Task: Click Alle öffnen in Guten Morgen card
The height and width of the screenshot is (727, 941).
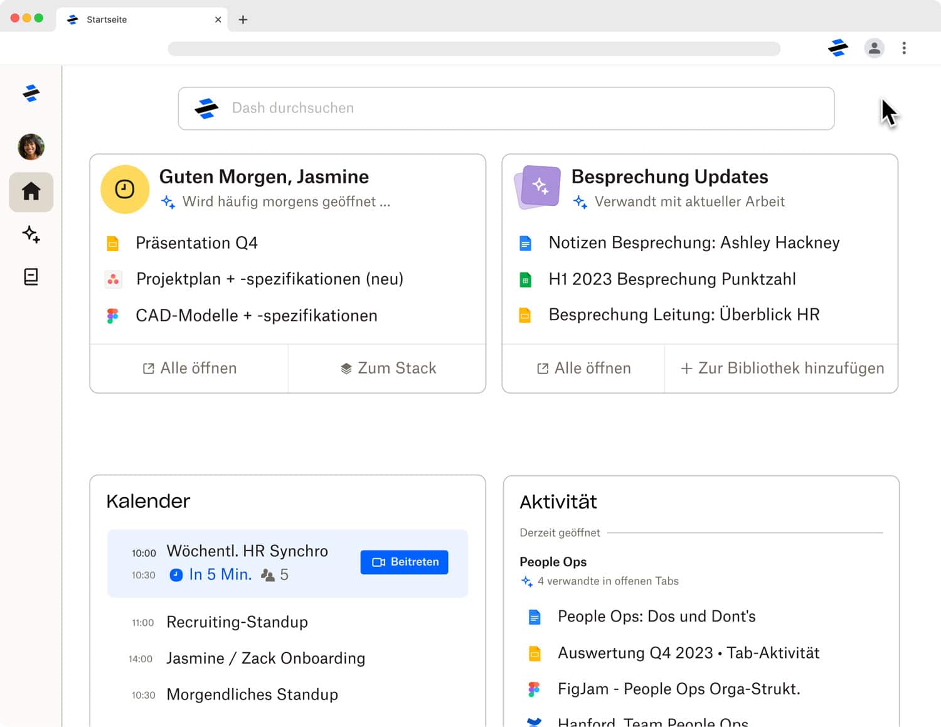Action: click(189, 369)
